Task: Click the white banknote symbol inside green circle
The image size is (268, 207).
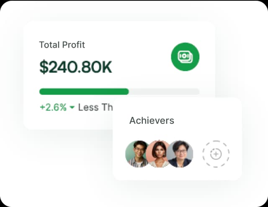Action: click(185, 56)
